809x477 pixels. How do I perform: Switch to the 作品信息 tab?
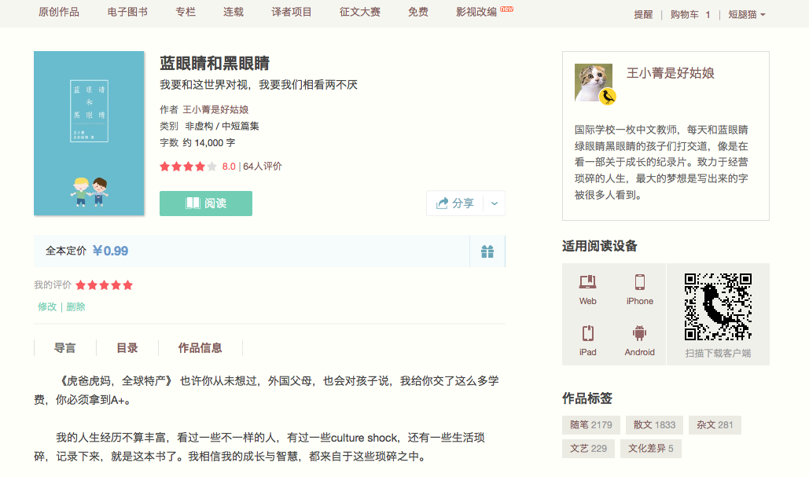tap(200, 348)
